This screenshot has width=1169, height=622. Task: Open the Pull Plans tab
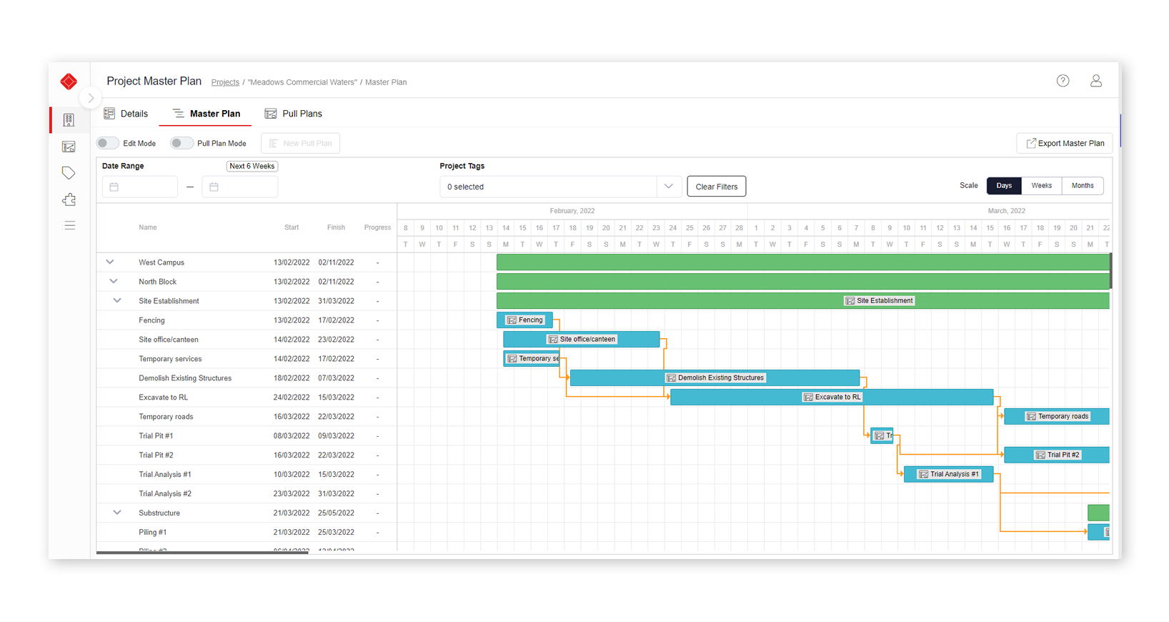click(x=294, y=114)
